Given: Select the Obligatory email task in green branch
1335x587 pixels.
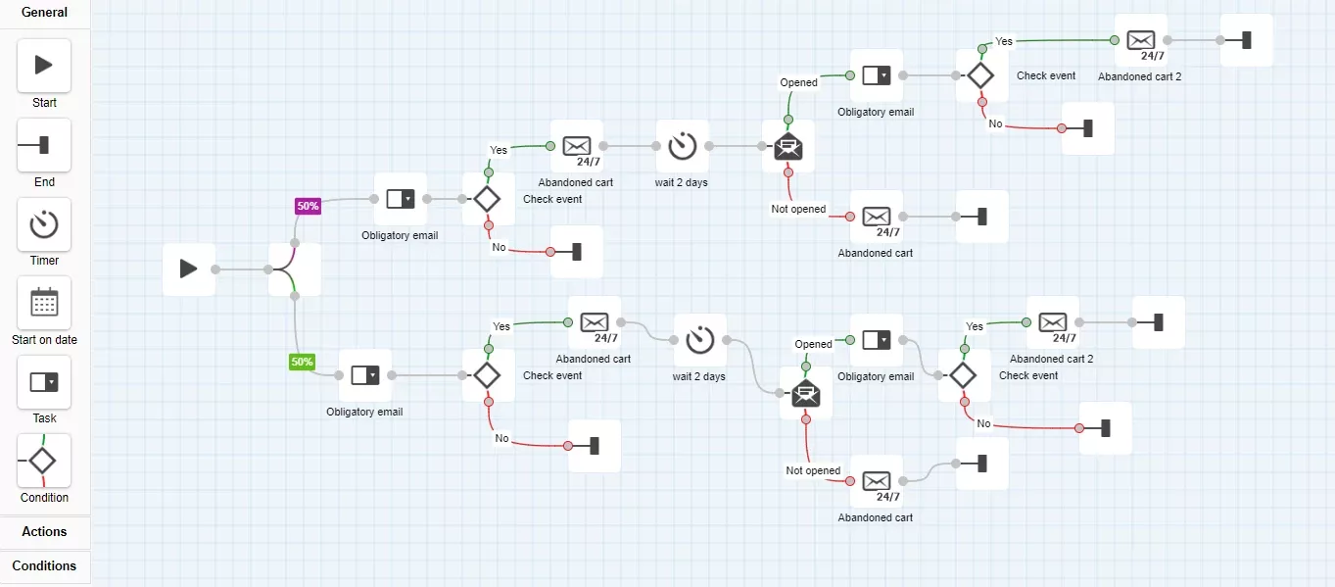Looking at the screenshot, I should point(364,375).
